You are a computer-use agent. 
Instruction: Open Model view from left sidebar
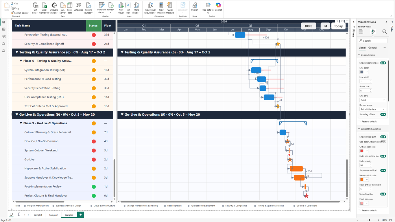pos(4,36)
